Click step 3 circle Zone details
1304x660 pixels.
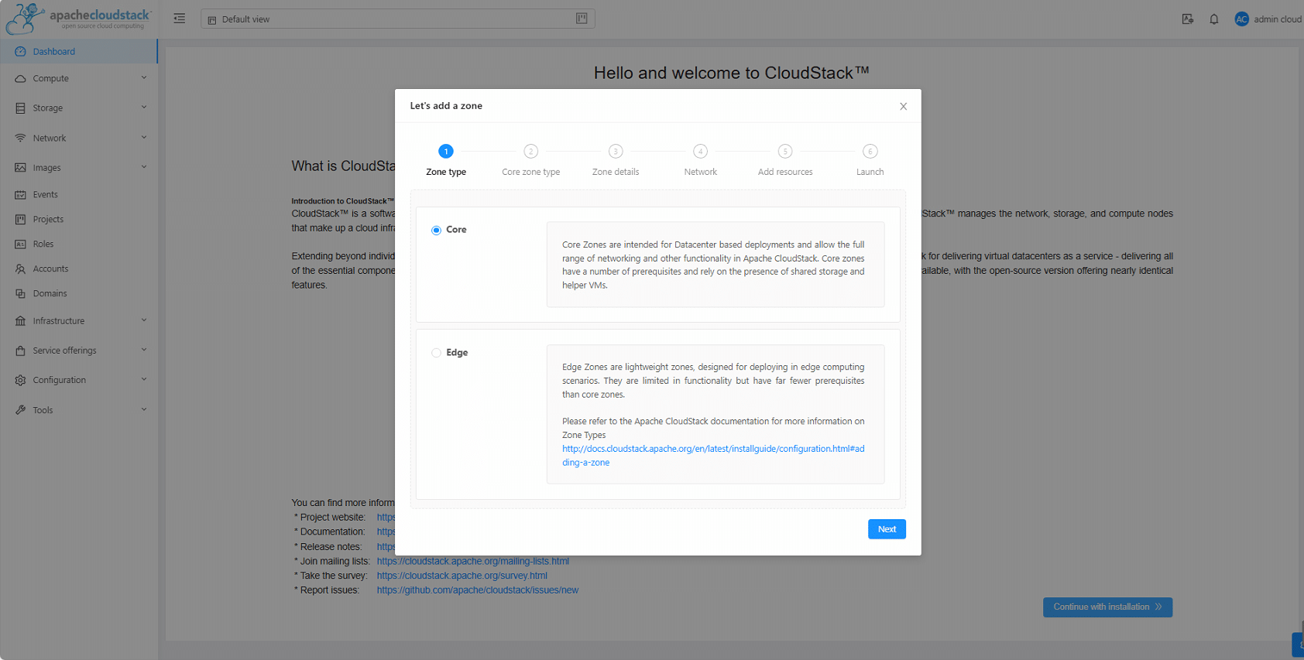616,152
